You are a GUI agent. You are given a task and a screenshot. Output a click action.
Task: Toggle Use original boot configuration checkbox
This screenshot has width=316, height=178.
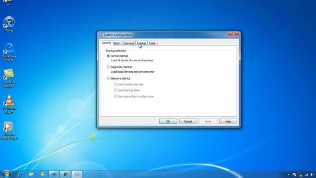coord(116,96)
